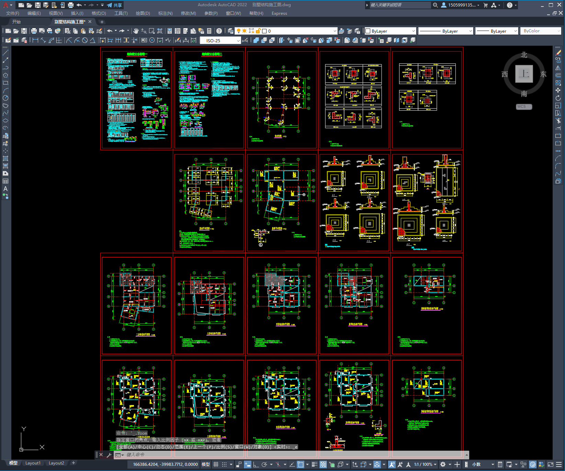Click the keyword search field in title bar
The image size is (565, 471).
[400, 5]
